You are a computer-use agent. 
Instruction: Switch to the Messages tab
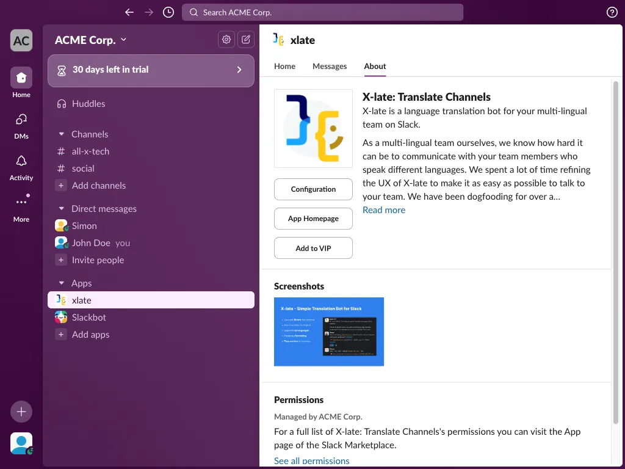point(330,66)
